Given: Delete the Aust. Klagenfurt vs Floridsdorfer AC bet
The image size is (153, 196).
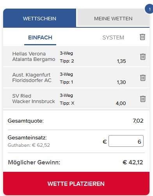Looking at the screenshot, I should point(143,78).
